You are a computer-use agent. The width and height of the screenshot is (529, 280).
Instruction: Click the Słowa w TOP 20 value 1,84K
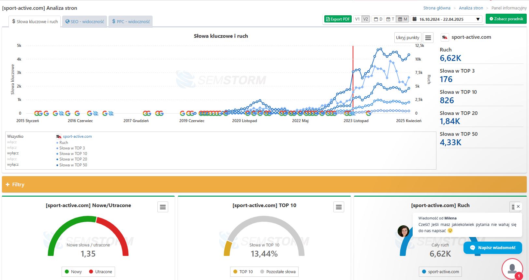point(450,121)
